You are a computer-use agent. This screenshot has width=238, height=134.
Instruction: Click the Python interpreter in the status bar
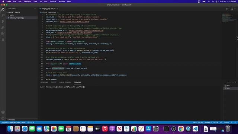13,122
